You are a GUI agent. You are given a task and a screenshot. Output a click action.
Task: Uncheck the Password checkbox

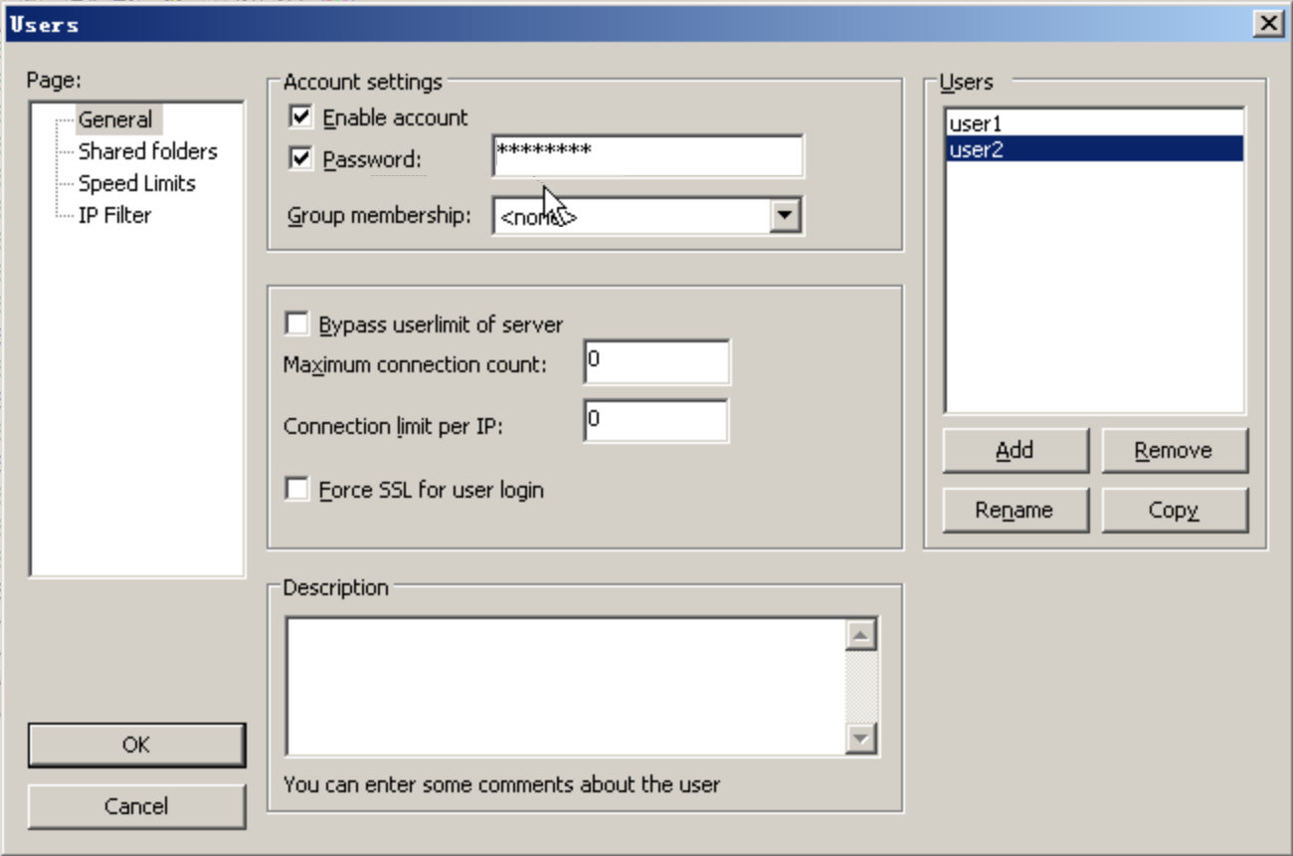[300, 159]
